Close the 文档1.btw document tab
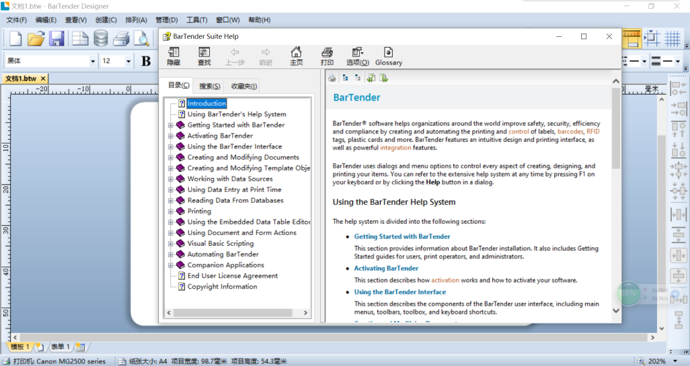Screen dimensions: 690x366 [x=43, y=79]
